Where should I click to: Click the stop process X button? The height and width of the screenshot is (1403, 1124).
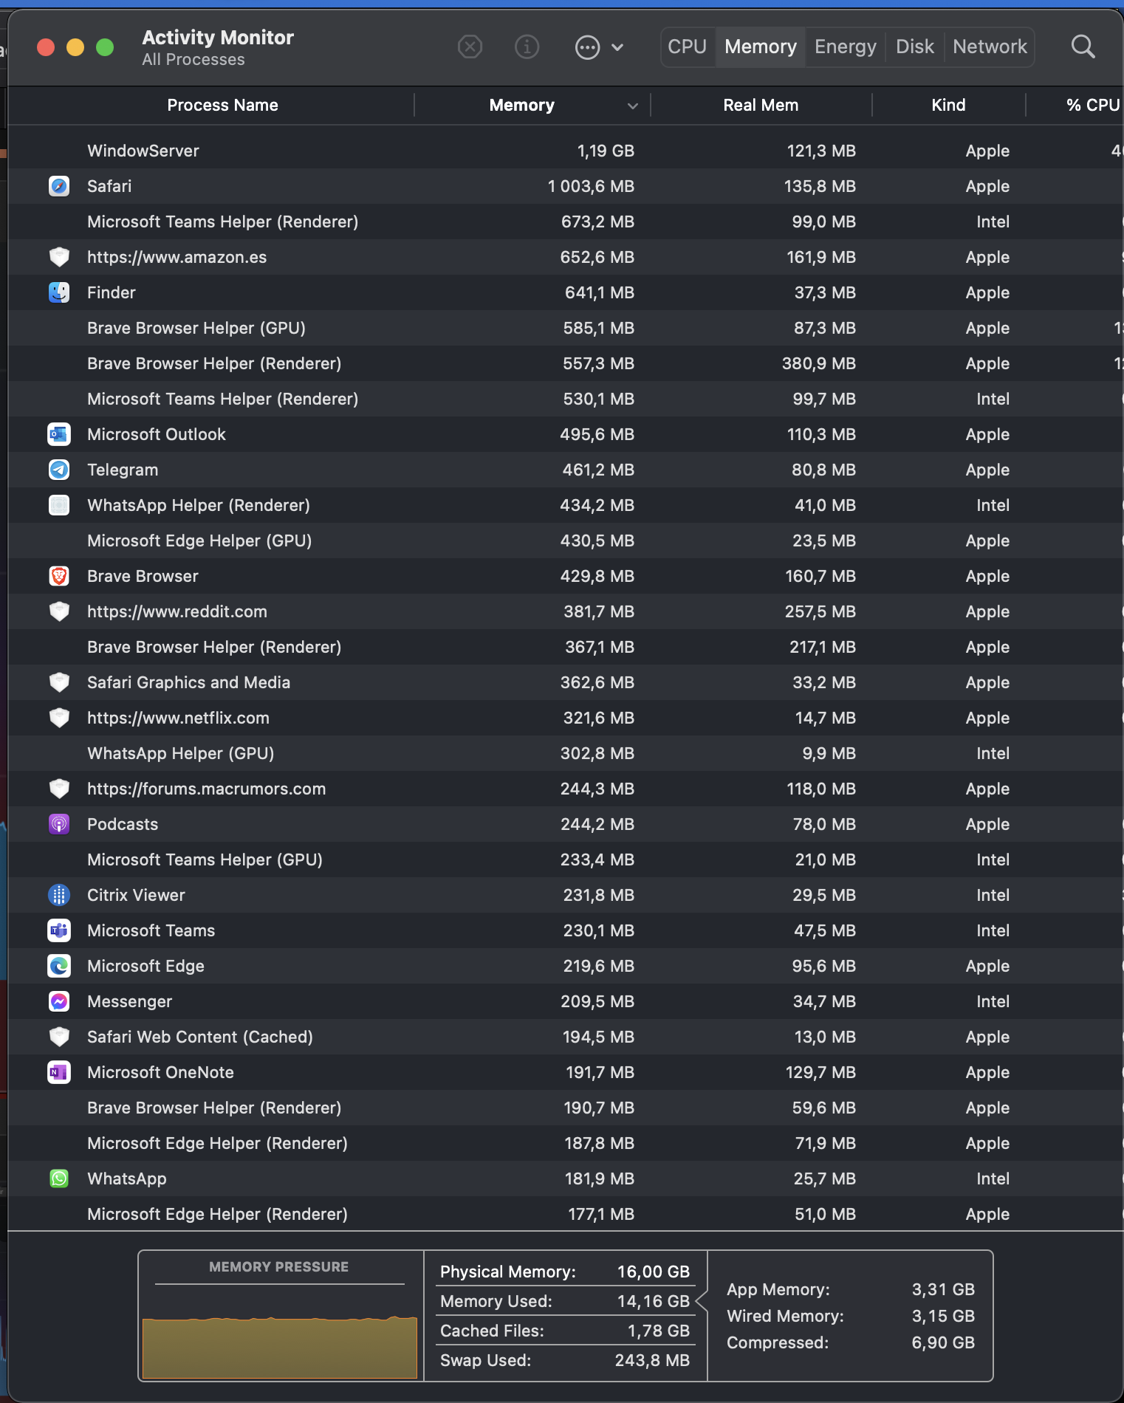click(470, 47)
